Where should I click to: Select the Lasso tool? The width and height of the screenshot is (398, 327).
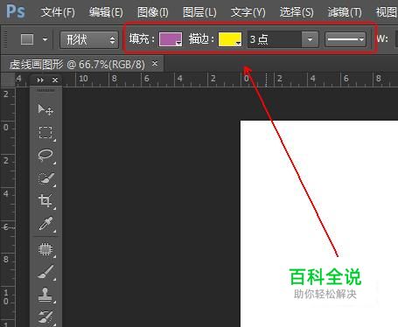(45, 156)
